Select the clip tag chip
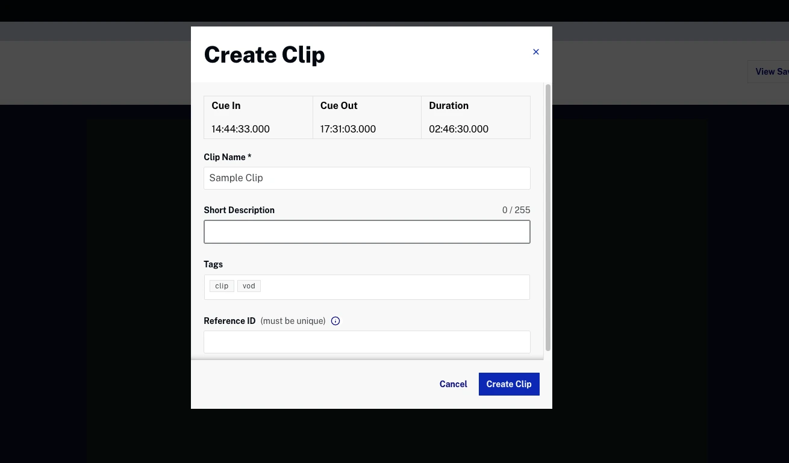This screenshot has height=463, width=789. (x=222, y=286)
